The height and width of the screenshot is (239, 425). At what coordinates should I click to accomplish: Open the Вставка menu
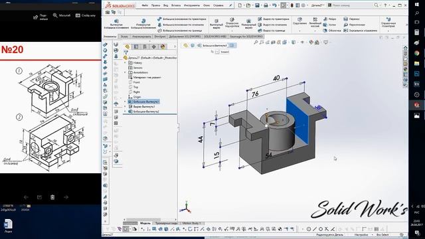click(176, 5)
